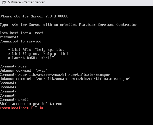Click the '/usr' command entered at prompt

pyautogui.click(x=22, y=66)
